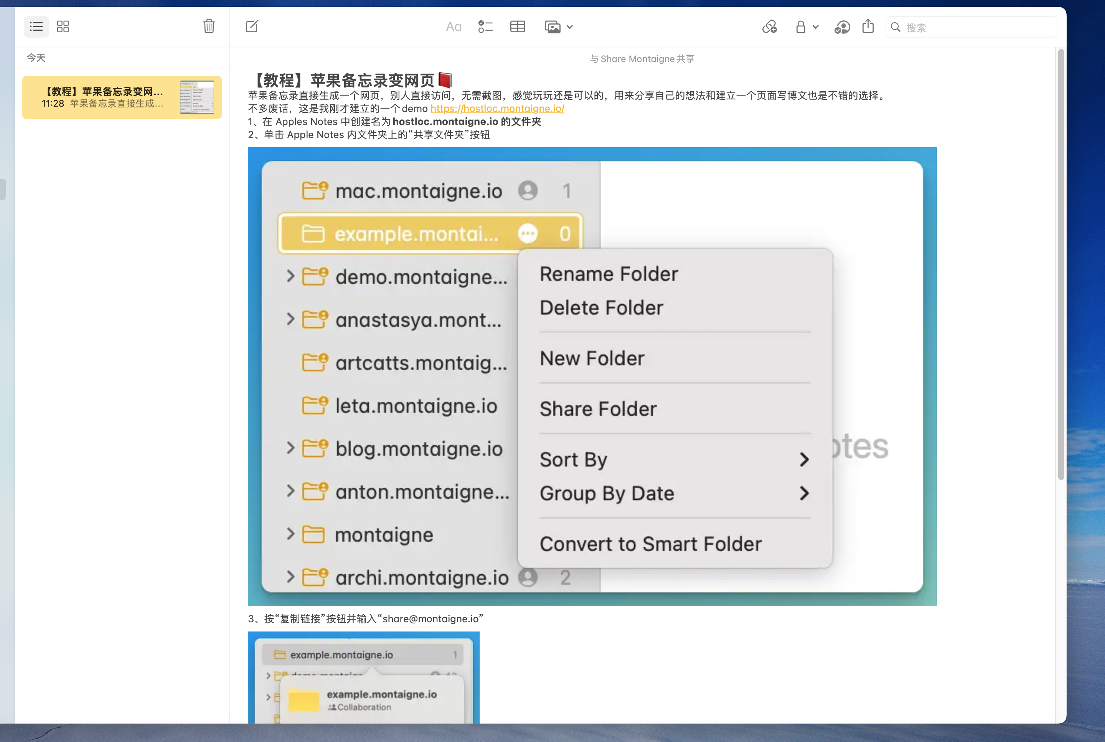Screen dimensions: 1105x742
Task: Click the 今天 section header
Action: 36,57
